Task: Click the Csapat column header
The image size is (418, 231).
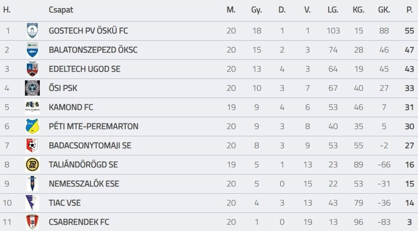Action: coord(61,10)
